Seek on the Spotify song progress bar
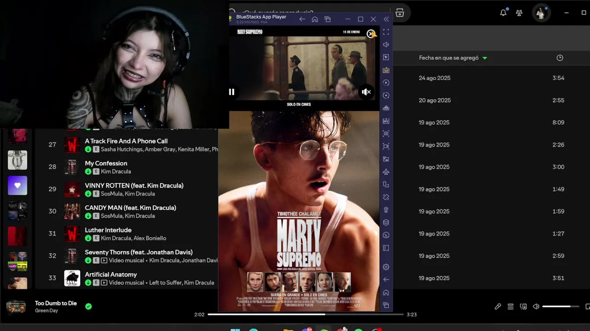The width and height of the screenshot is (590, 331). 306,314
